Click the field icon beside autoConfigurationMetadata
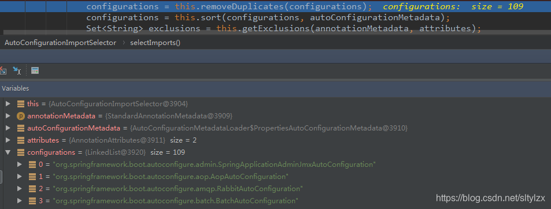 [21, 128]
